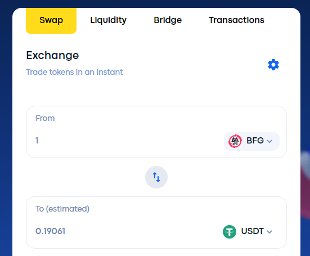
Task: Switch to the Liquidity tab
Action: coord(109,20)
